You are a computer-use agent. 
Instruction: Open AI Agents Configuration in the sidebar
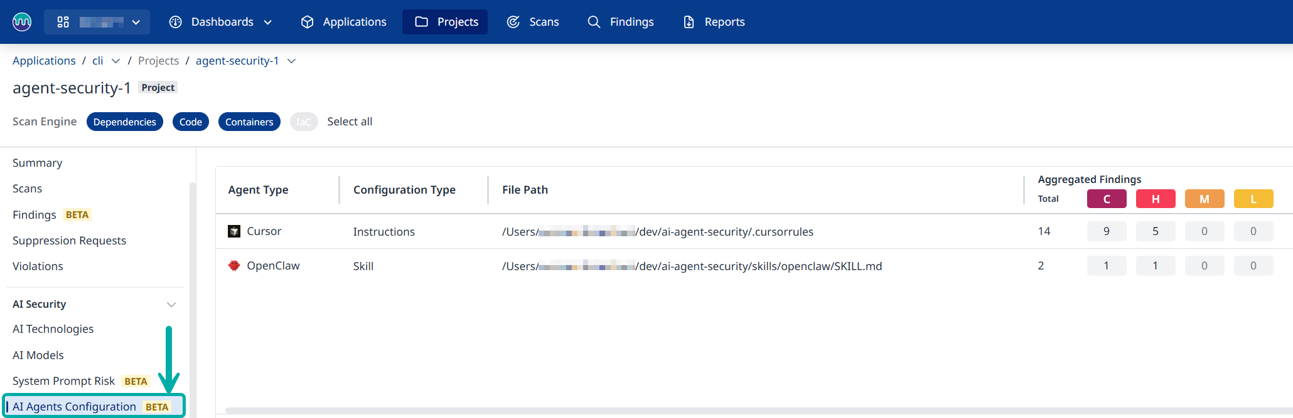[74, 407]
